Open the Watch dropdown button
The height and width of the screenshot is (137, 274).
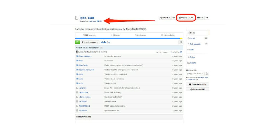tap(165, 18)
